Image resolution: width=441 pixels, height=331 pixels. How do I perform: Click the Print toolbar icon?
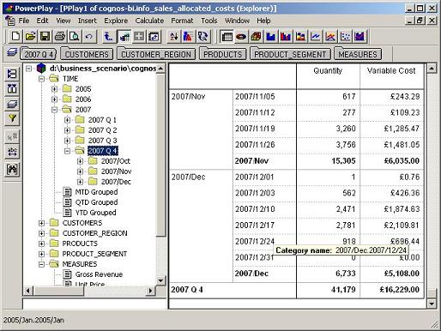(x=60, y=36)
